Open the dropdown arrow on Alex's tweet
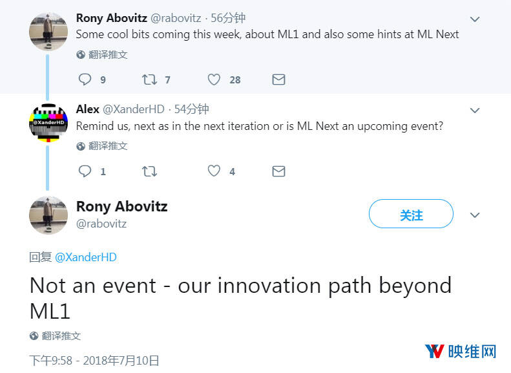The image size is (511, 373). pos(475,111)
